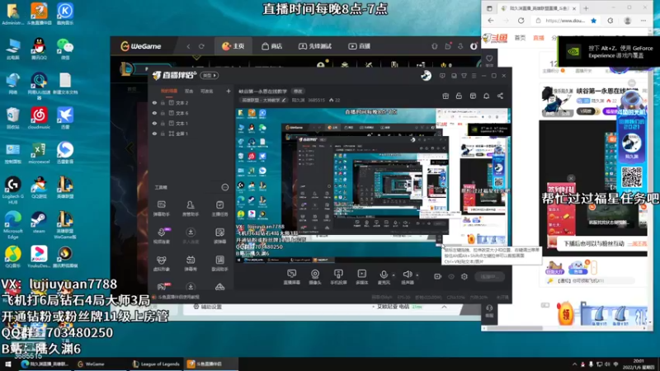Screen dimensions: 660x371
Task: Expand the microphone options arrow
Action: (394, 275)
